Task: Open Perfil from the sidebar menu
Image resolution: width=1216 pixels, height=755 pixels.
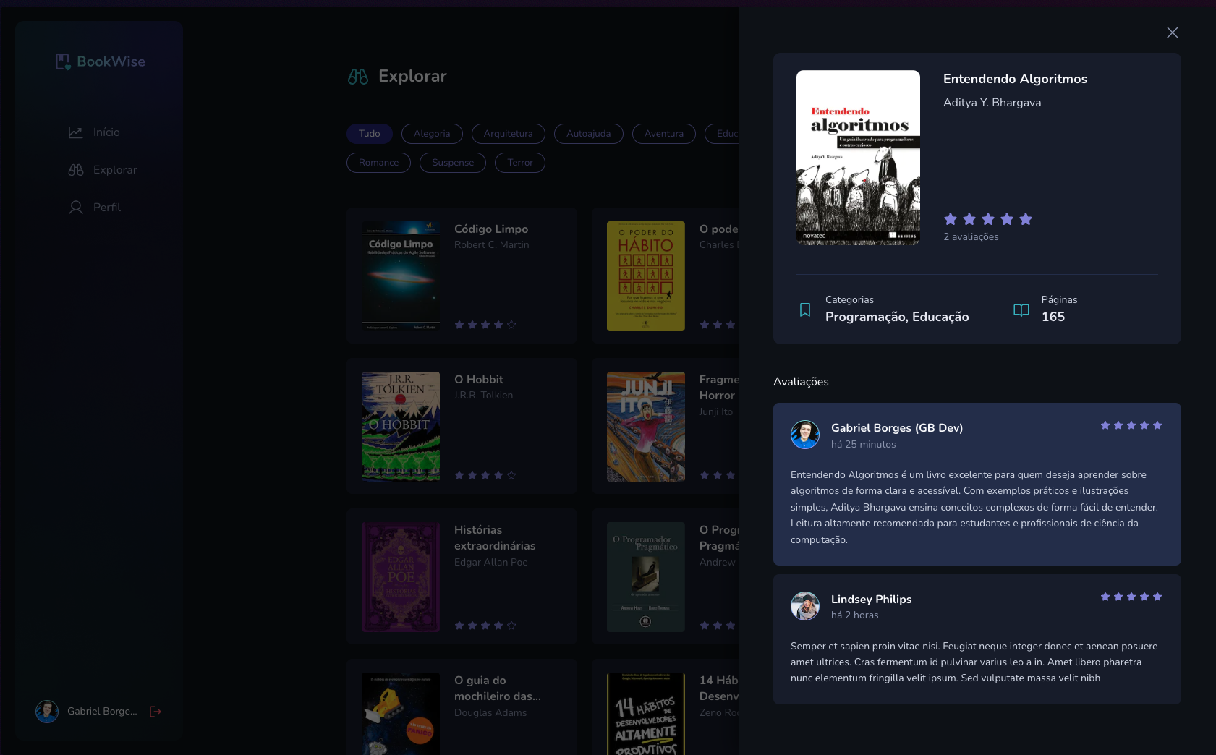Action: 106,207
